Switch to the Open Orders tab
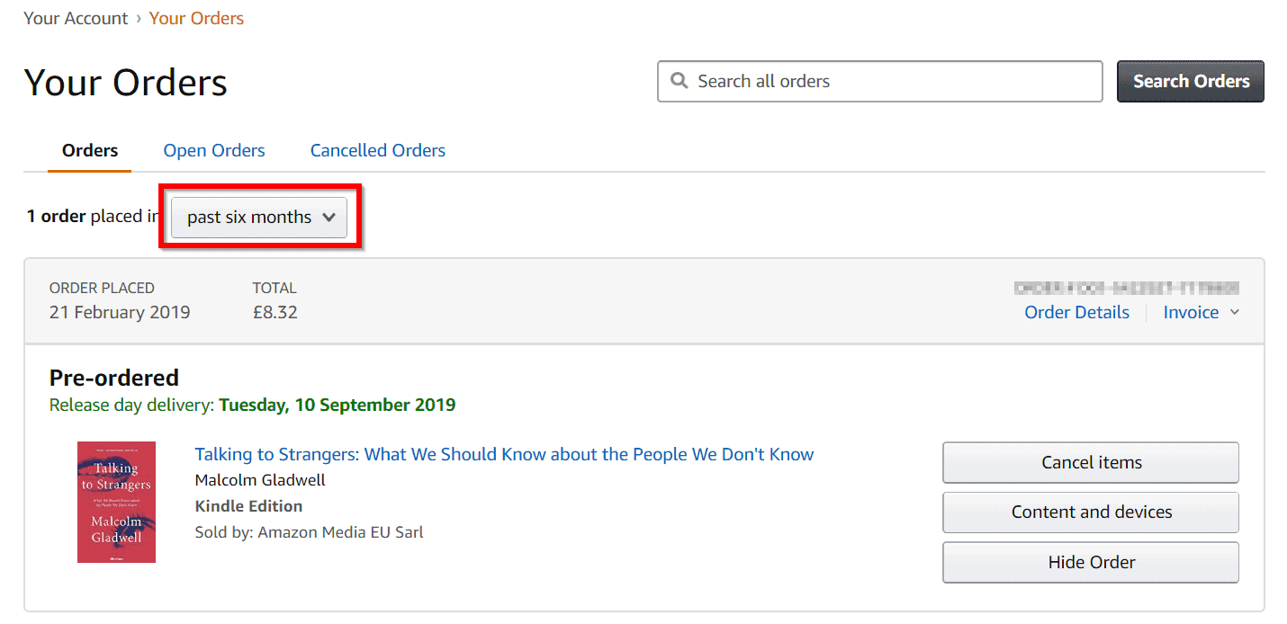Viewport: 1287px width, 624px height. [x=213, y=149]
